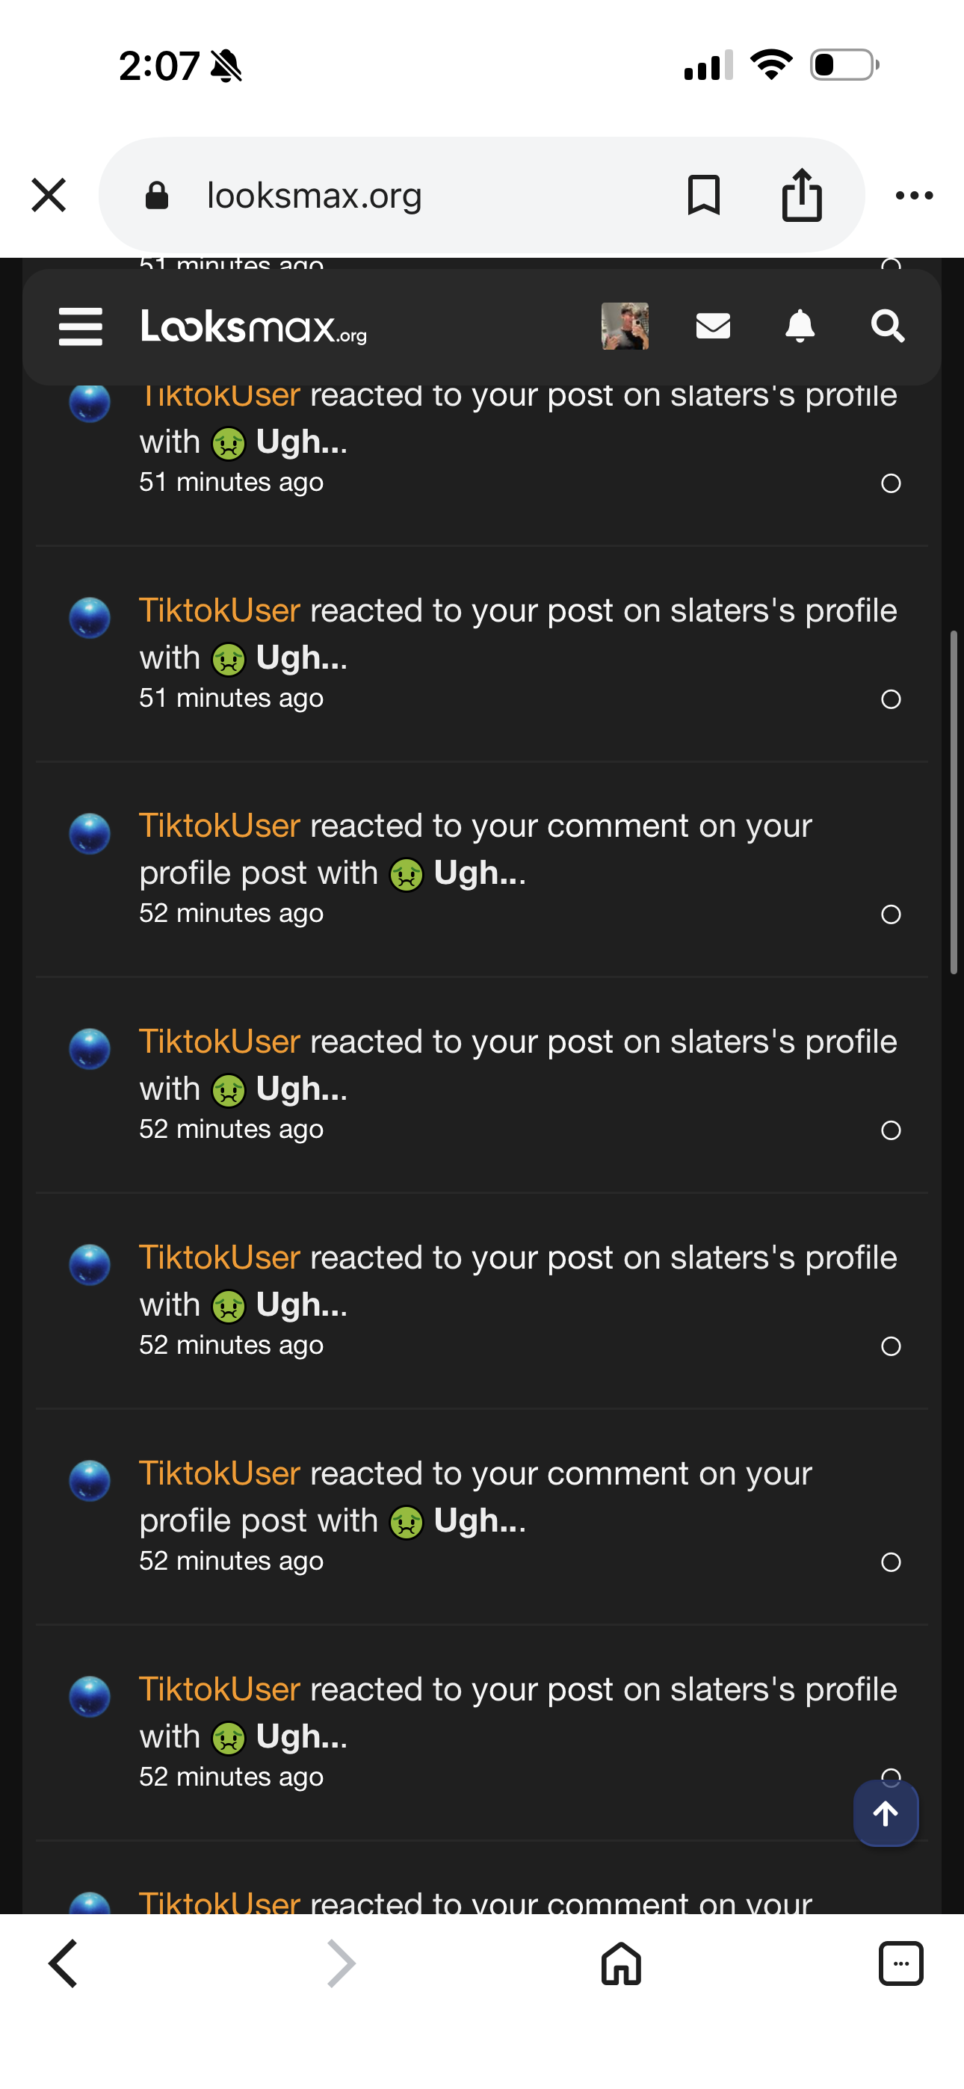Click the search magnifier icon
Image resolution: width=964 pixels, height=2089 pixels.
(x=887, y=326)
